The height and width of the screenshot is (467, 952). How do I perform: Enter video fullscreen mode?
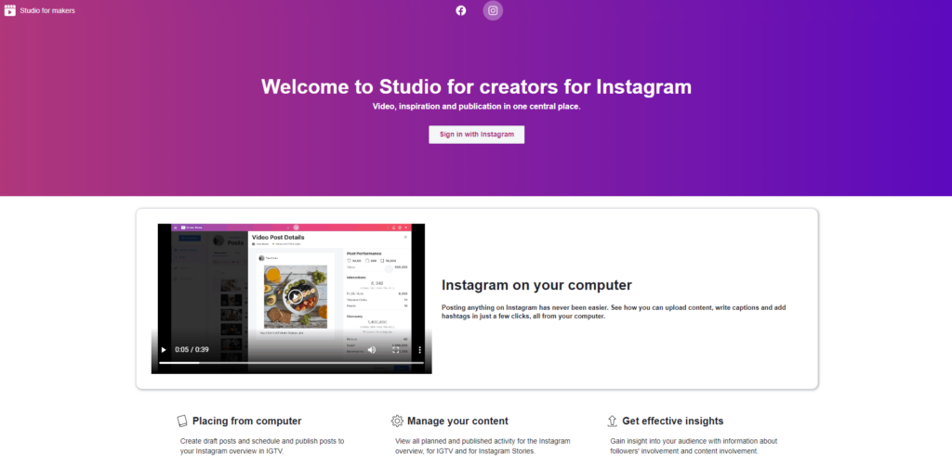tap(396, 350)
